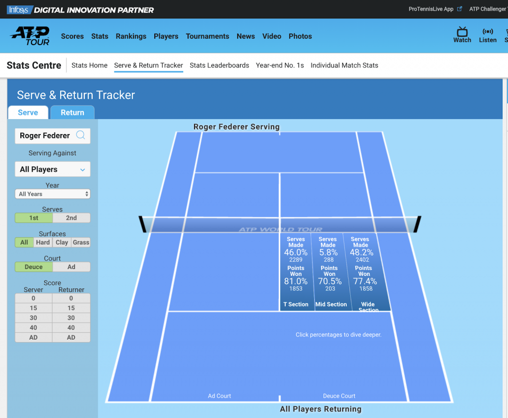Open Individual Match Stats page
Screen dimensions: 508x418
coord(344,66)
